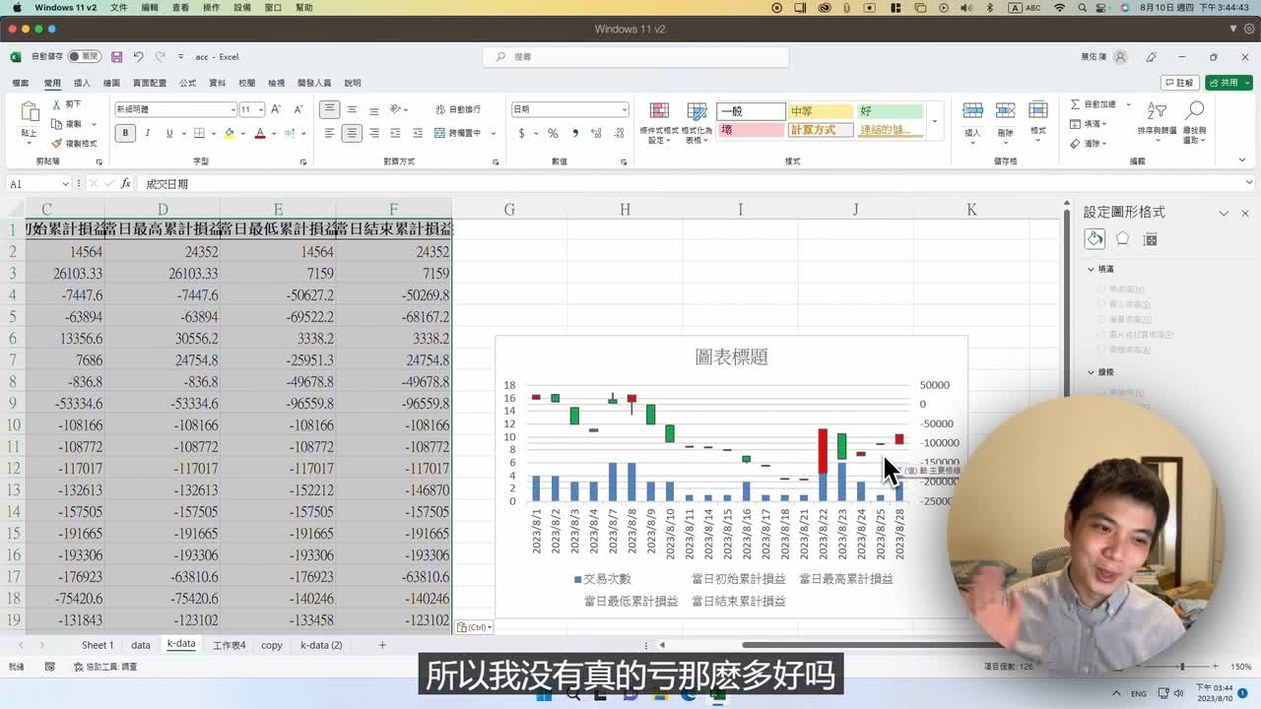This screenshot has height=709, width=1261.
Task: Open the 插入 (Insert) ribbon tab
Action: point(82,83)
